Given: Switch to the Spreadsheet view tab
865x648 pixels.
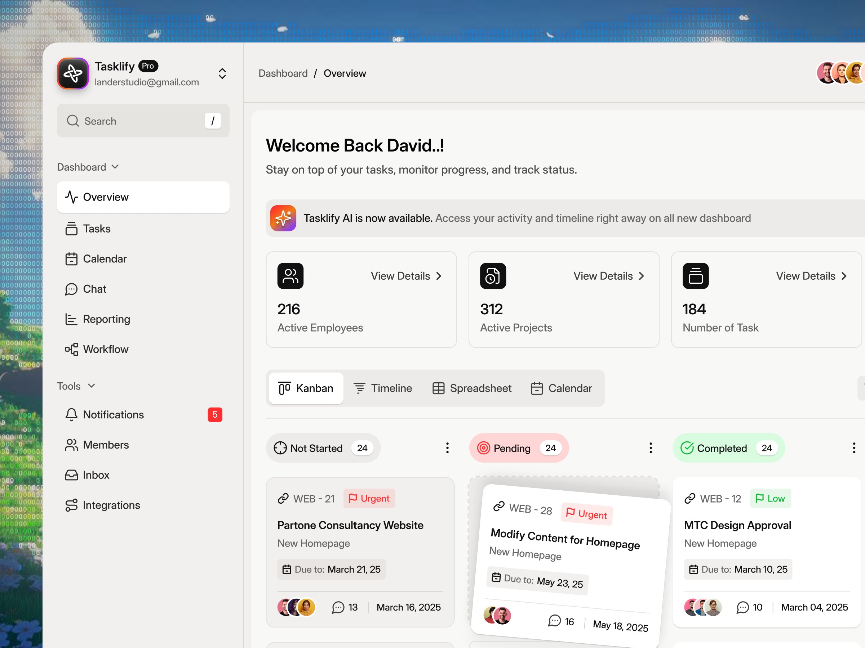Looking at the screenshot, I should pyautogui.click(x=472, y=388).
